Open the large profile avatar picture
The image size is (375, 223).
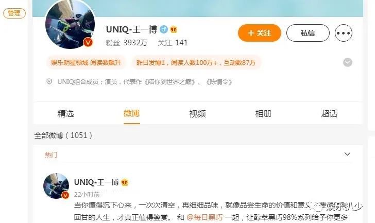click(x=70, y=24)
